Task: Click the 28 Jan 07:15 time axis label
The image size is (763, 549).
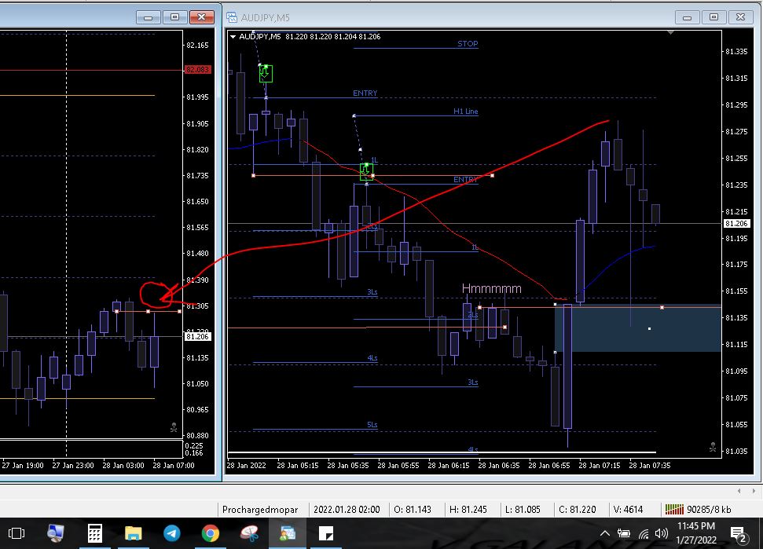Action: tap(599, 466)
